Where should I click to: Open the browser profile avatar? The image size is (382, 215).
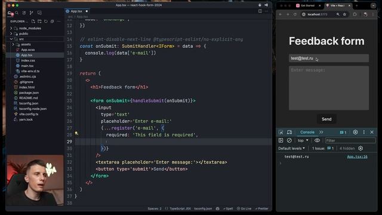coord(365,14)
